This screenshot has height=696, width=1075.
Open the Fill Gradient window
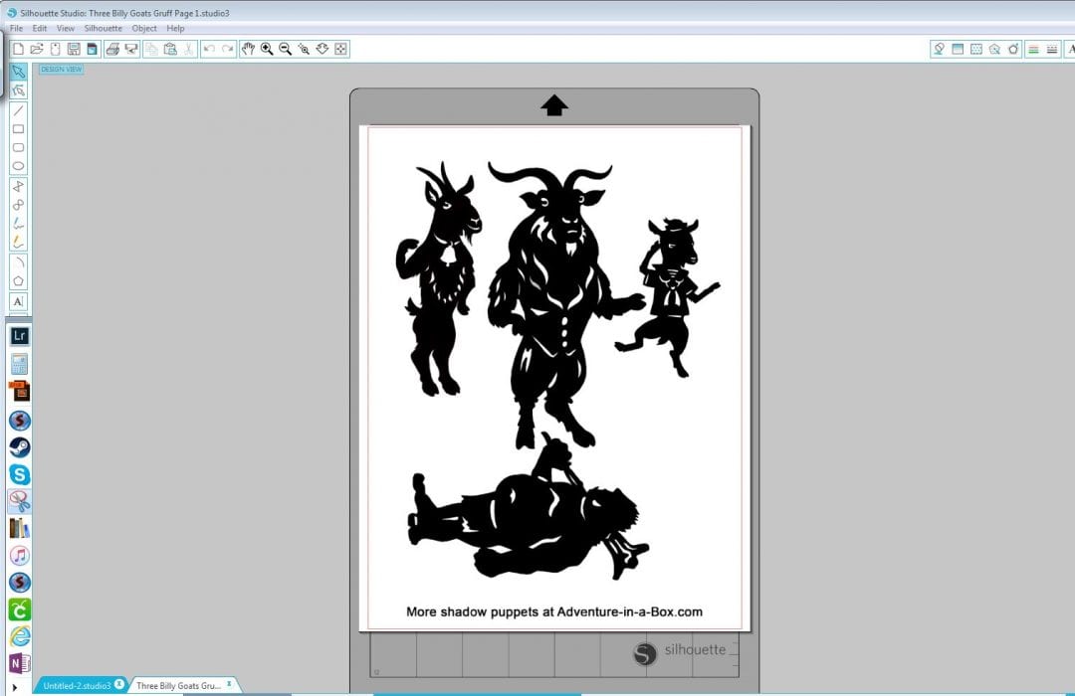click(x=958, y=49)
